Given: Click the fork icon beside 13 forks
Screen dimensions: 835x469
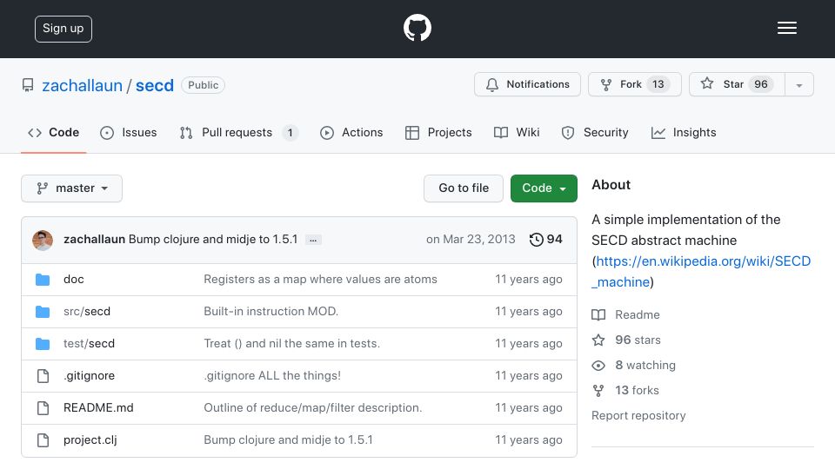Looking at the screenshot, I should coord(598,391).
